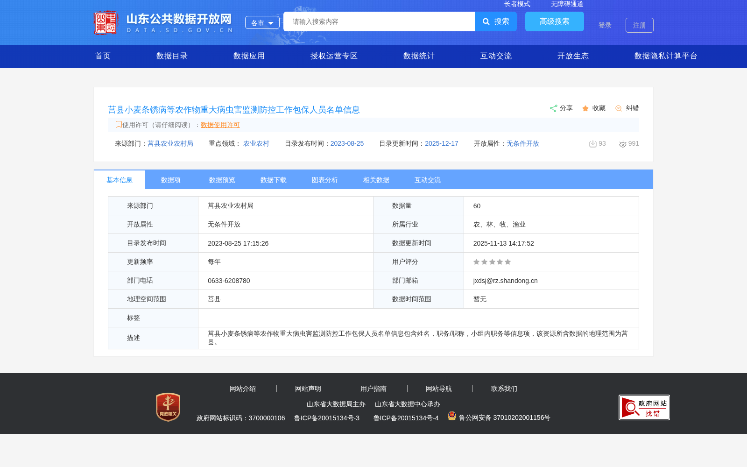Go to 首页 in the navigation bar
747x467 pixels.
click(103, 56)
